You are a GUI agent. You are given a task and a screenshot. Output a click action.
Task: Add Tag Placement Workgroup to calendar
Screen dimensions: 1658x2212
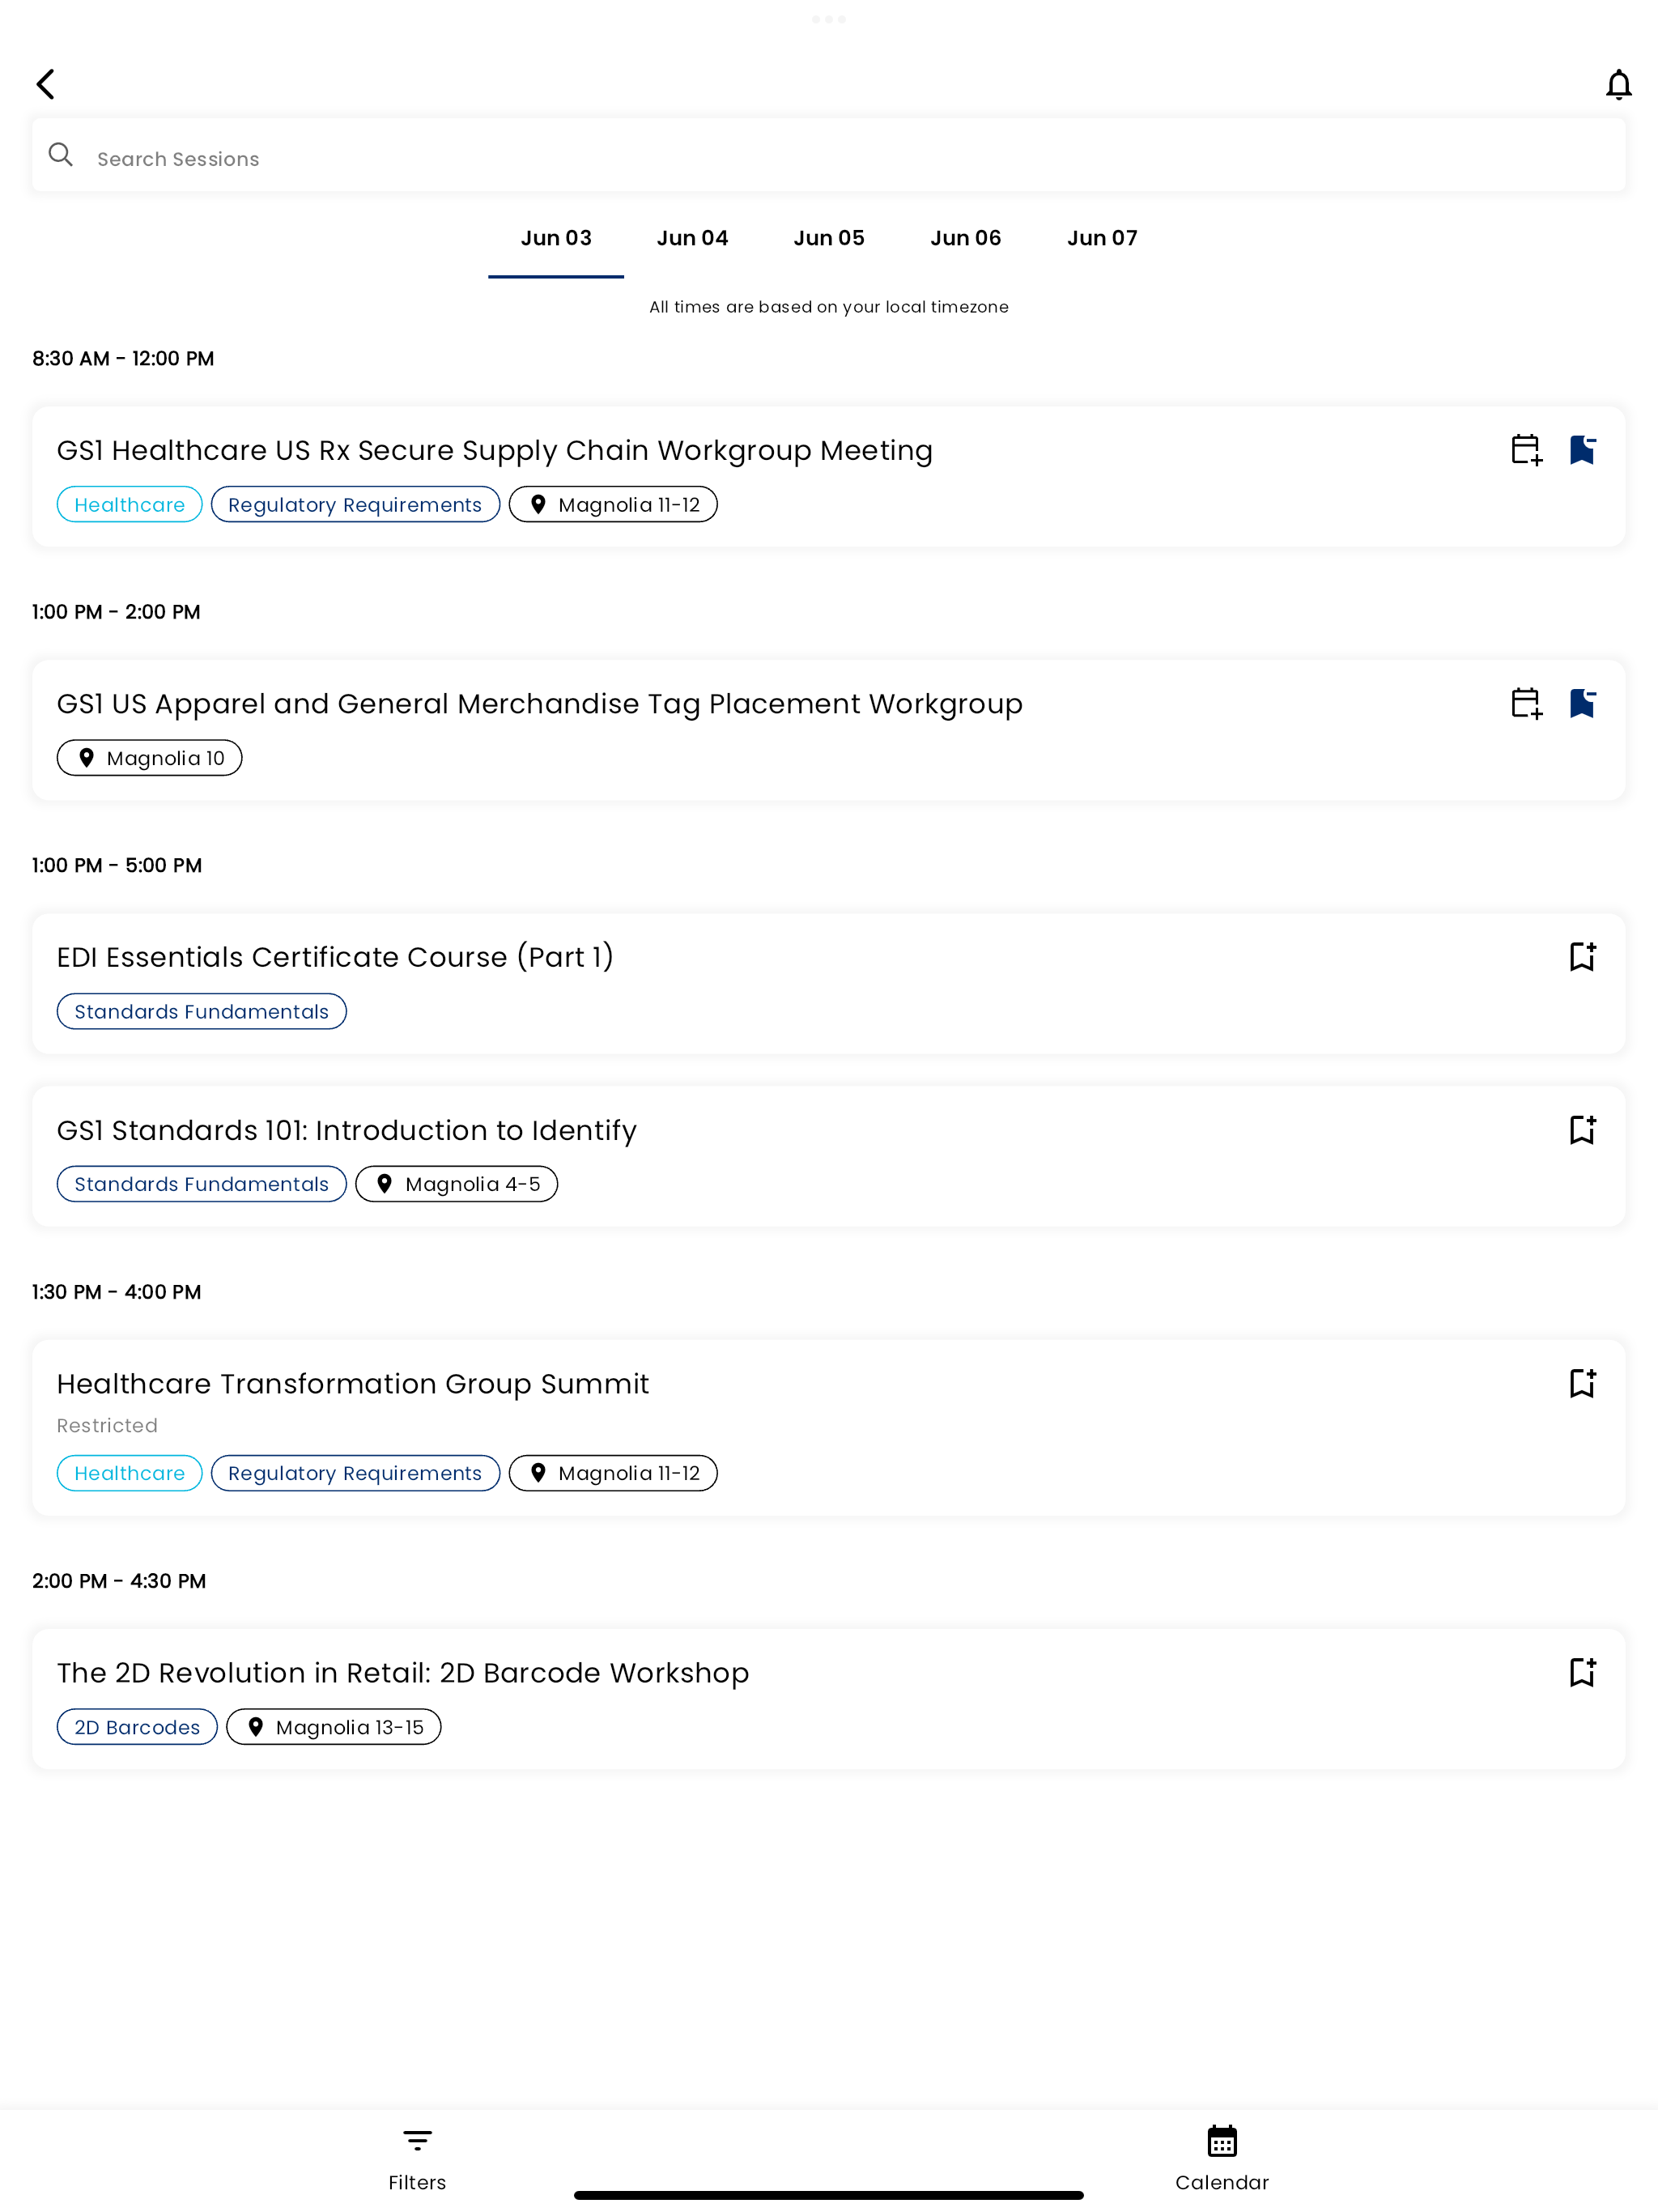(x=1526, y=703)
